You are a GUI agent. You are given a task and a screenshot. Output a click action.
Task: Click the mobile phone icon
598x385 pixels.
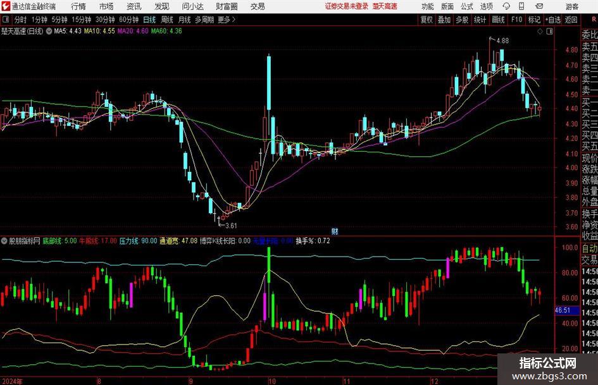521,6
